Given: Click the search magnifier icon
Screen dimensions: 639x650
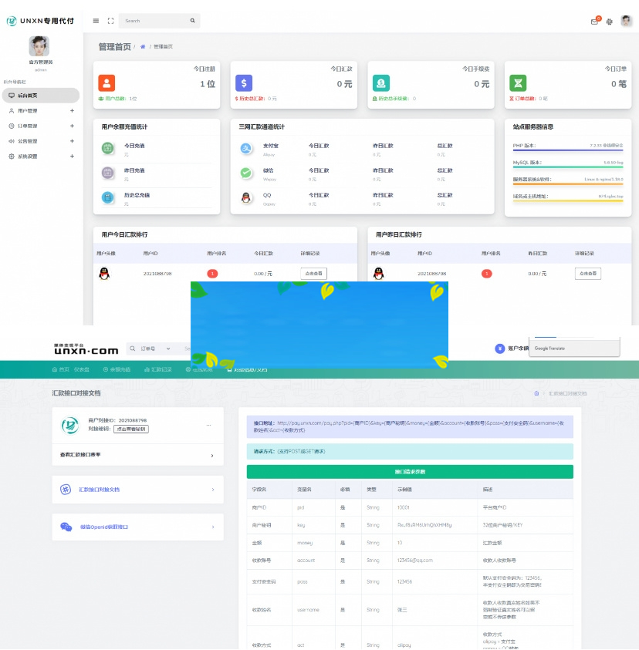Looking at the screenshot, I should click(x=193, y=21).
